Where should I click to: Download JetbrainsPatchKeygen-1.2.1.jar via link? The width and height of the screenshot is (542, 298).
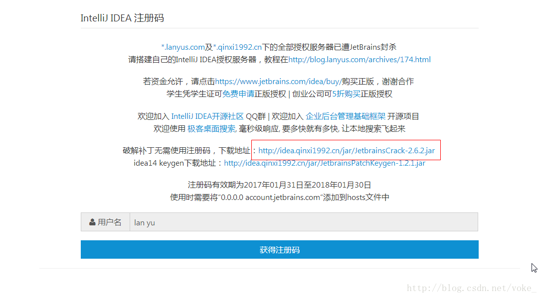325,163
